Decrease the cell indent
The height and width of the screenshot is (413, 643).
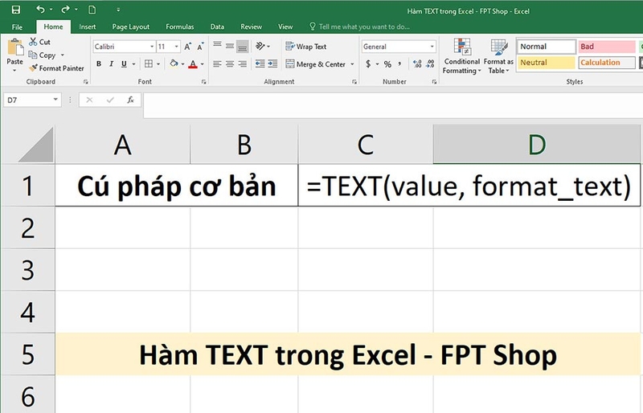click(x=260, y=64)
